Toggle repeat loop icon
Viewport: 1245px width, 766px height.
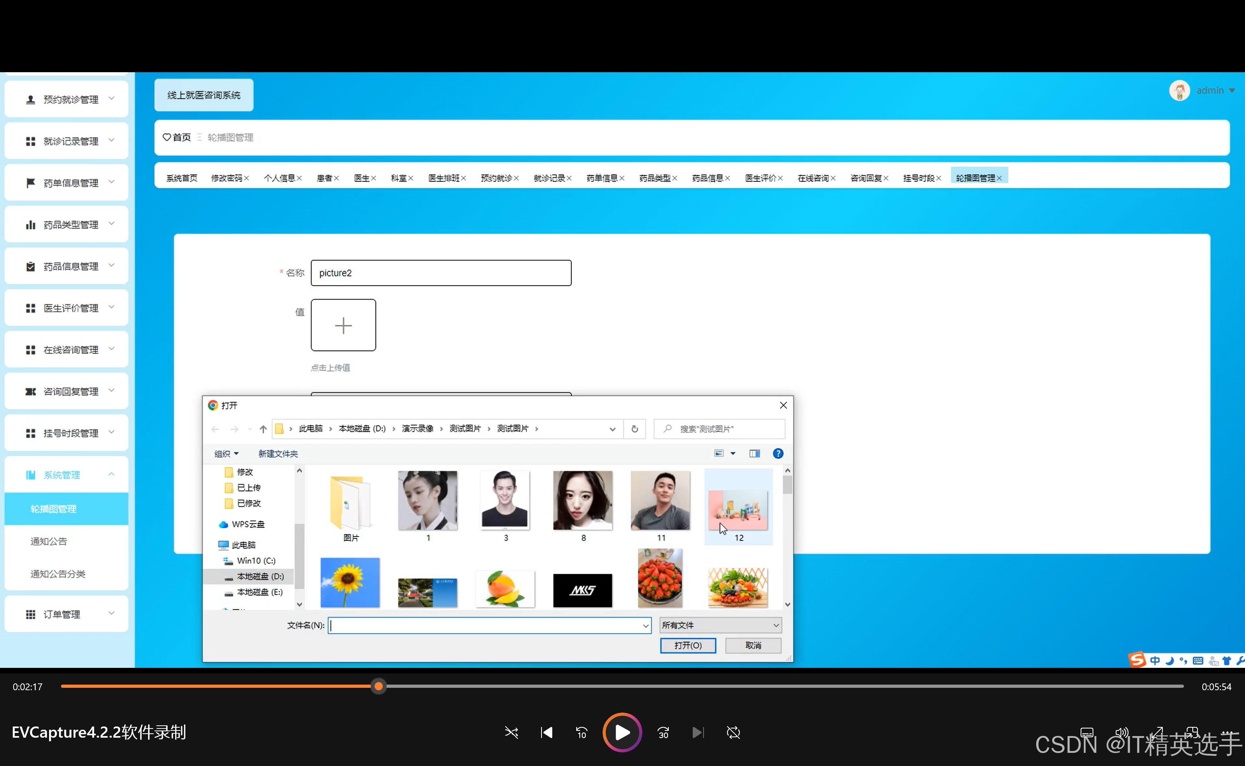(733, 732)
